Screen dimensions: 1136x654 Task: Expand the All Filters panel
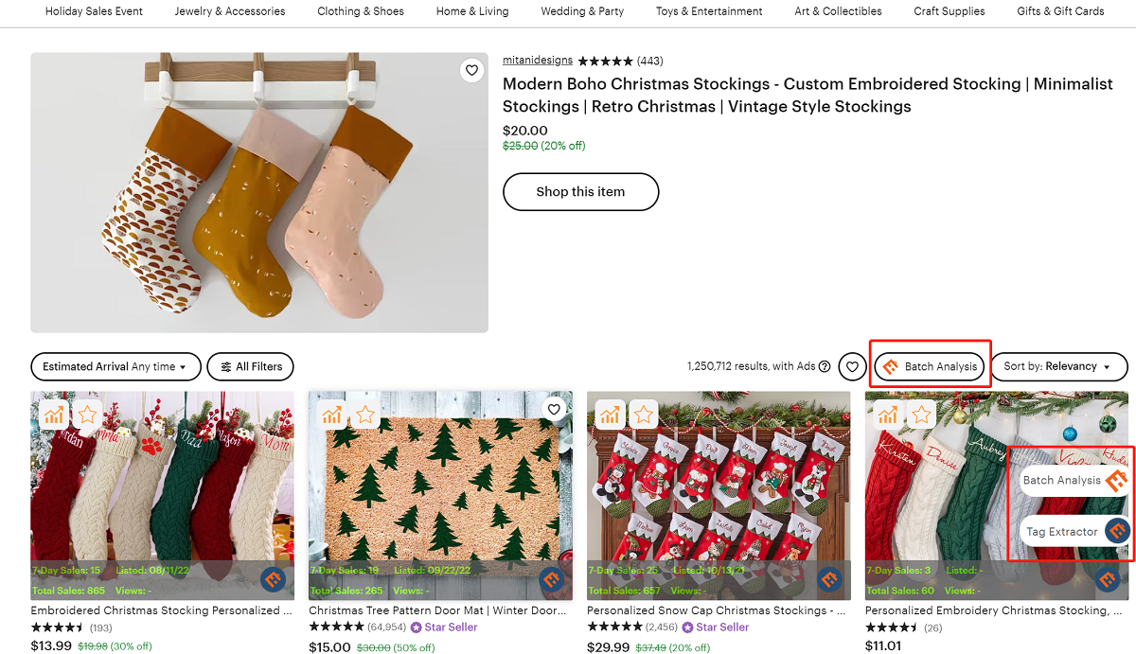tap(250, 366)
